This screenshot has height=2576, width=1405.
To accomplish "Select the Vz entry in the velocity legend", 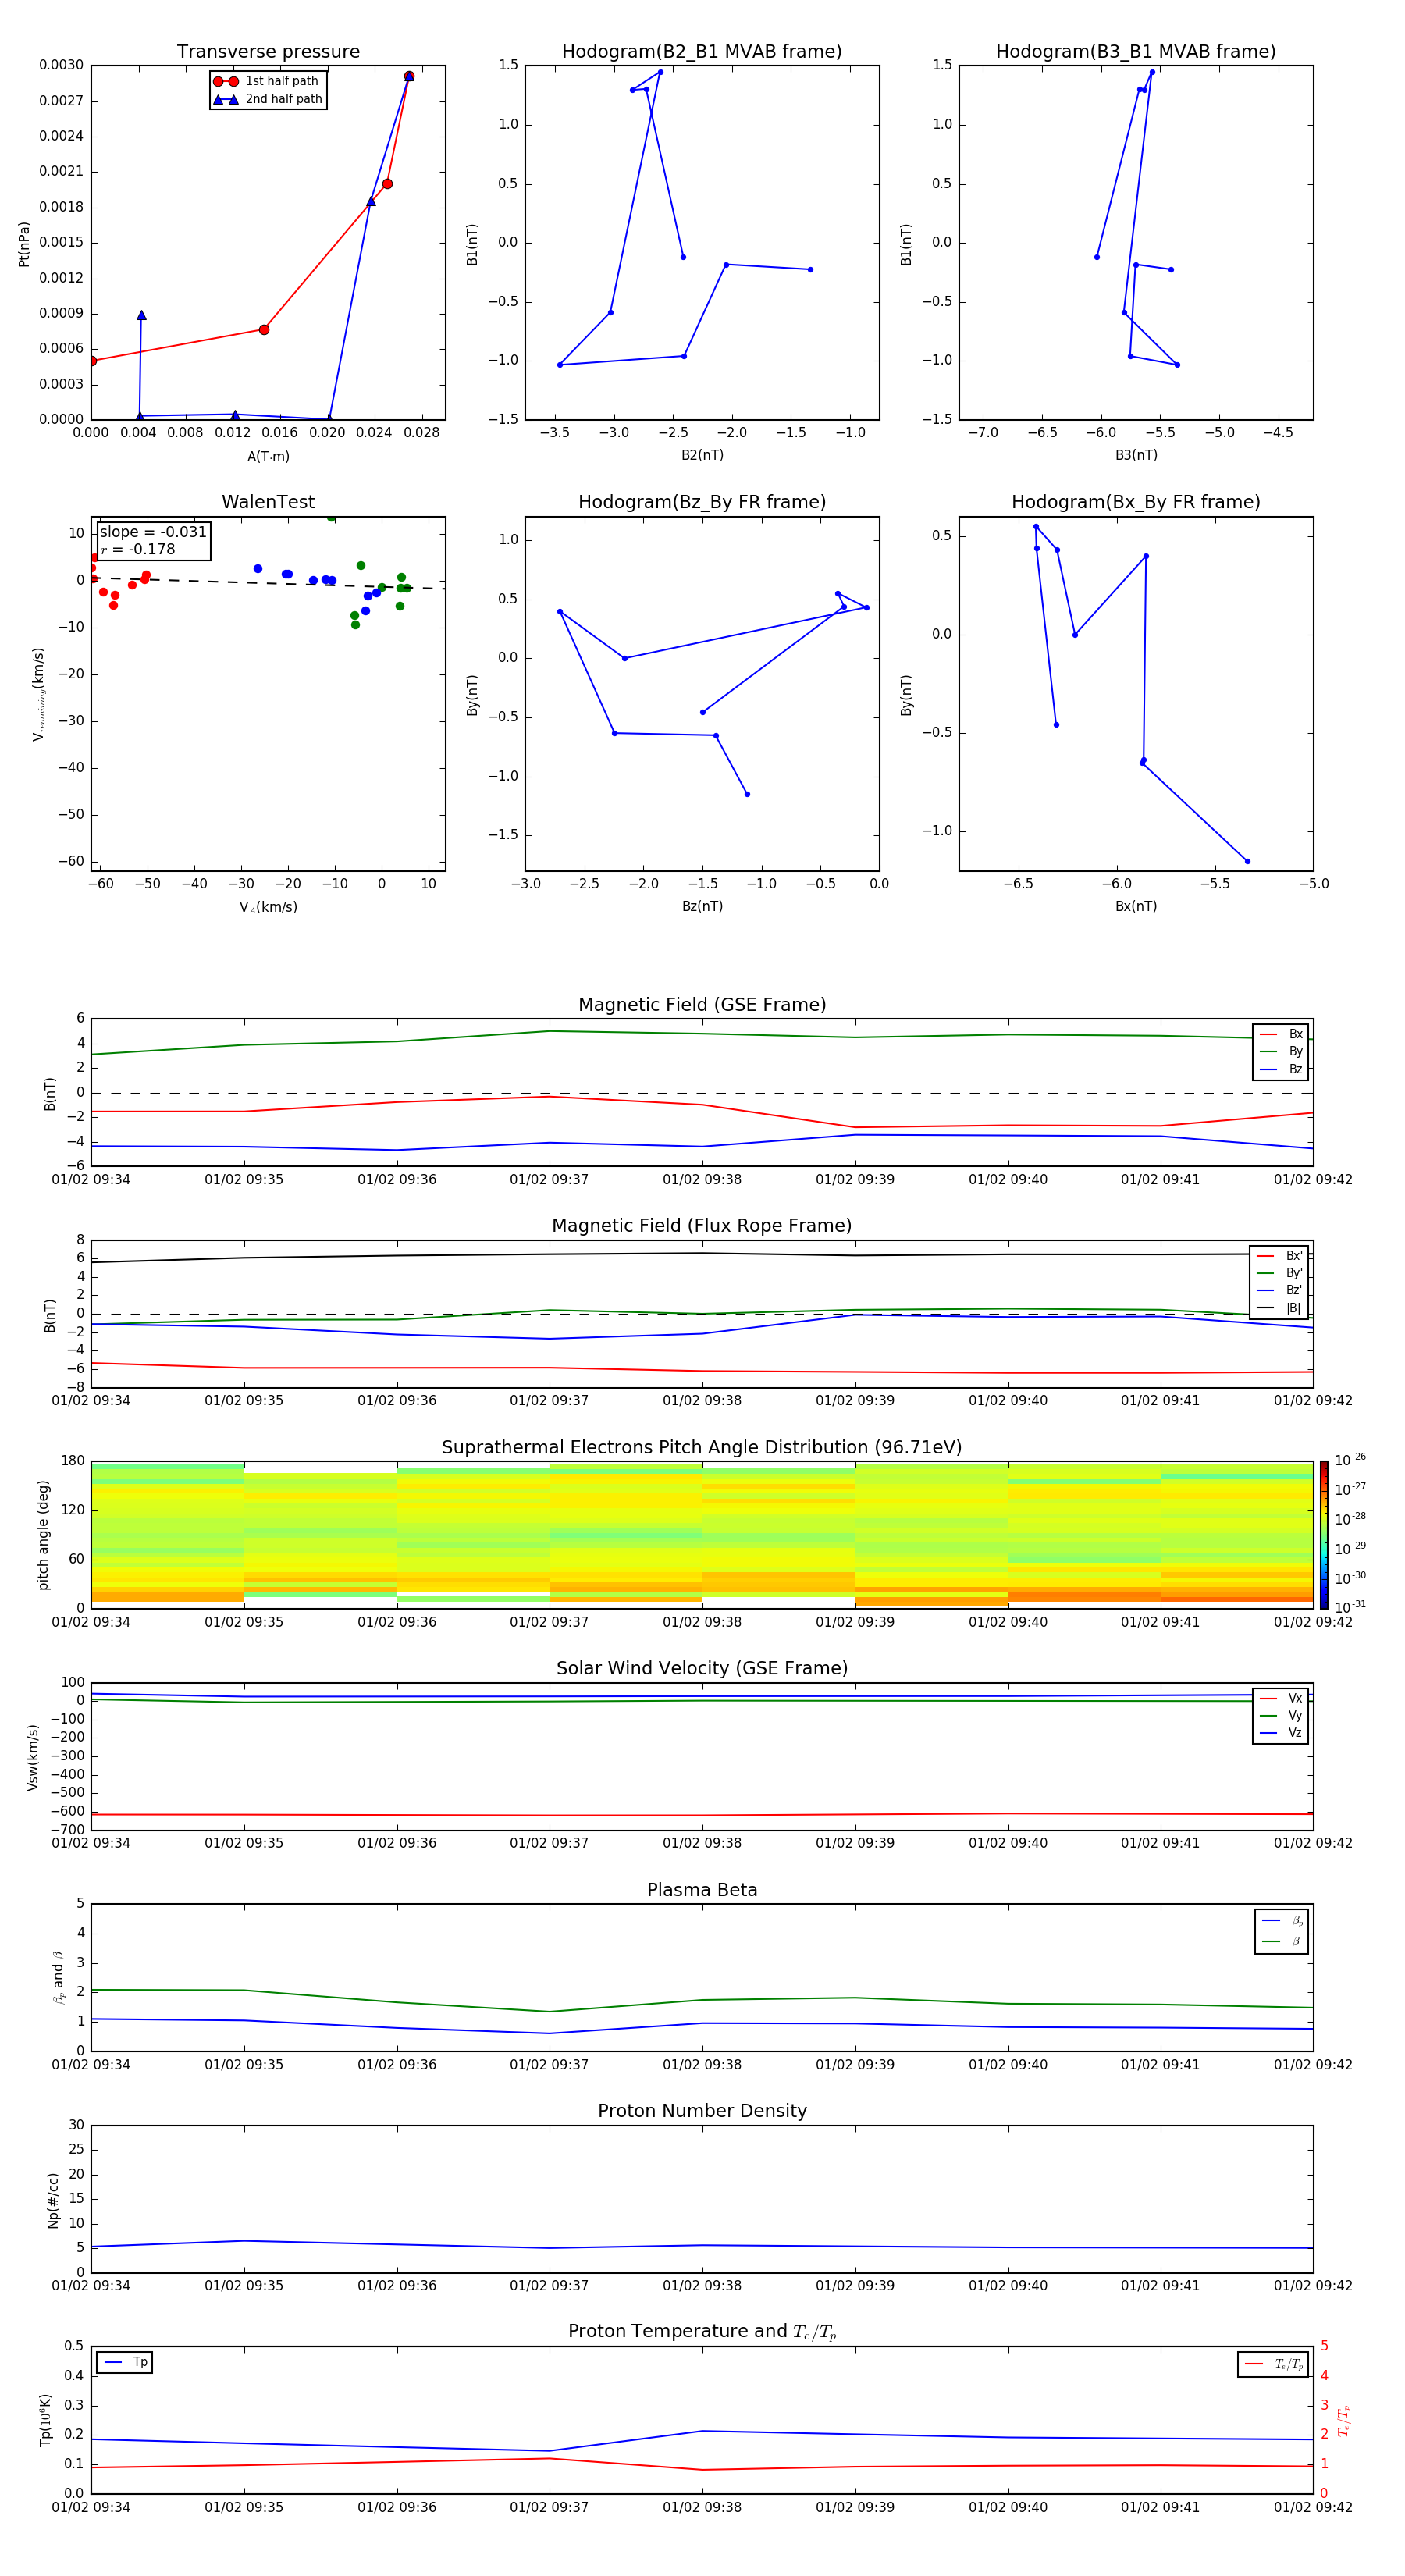I will click(1281, 1733).
